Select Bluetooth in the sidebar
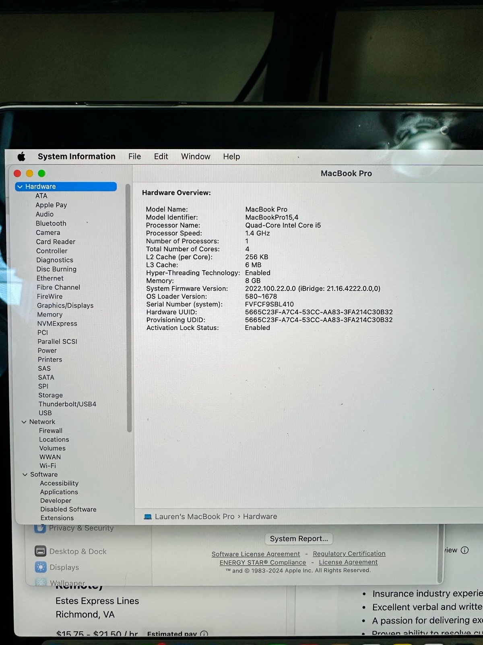 click(x=51, y=223)
